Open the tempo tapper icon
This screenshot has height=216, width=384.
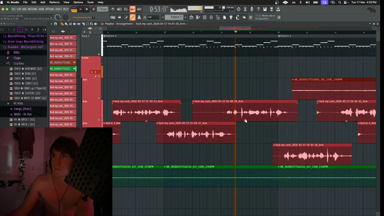(x=238, y=17)
